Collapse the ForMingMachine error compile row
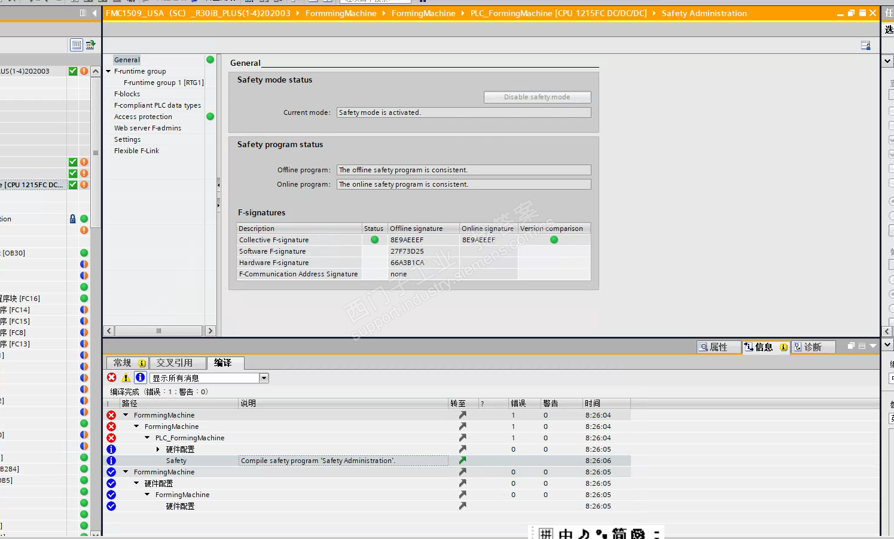This screenshot has width=894, height=539. 136,427
